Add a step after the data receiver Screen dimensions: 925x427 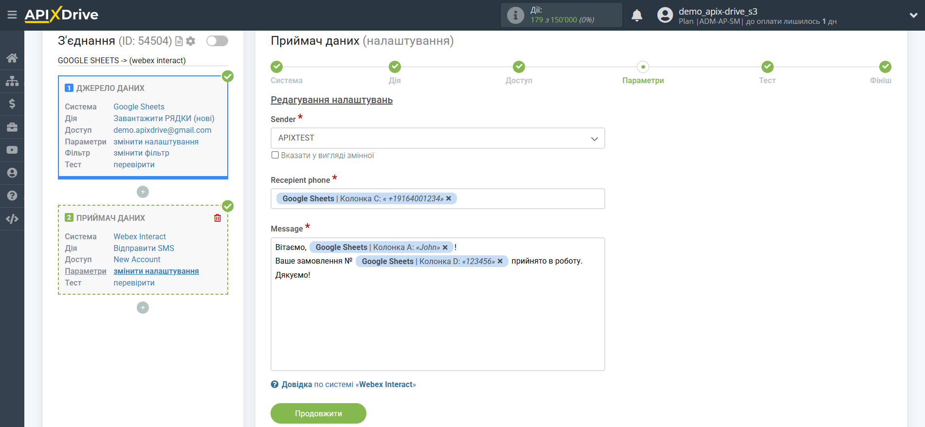tap(143, 308)
